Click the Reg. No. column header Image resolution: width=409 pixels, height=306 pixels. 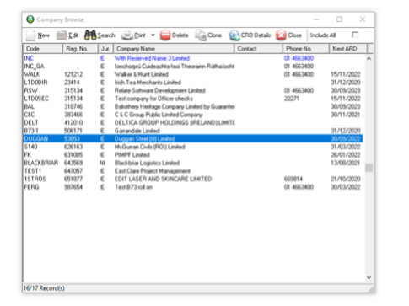coord(80,49)
